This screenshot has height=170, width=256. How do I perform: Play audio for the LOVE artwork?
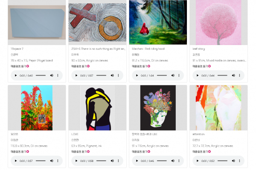pos(76,161)
